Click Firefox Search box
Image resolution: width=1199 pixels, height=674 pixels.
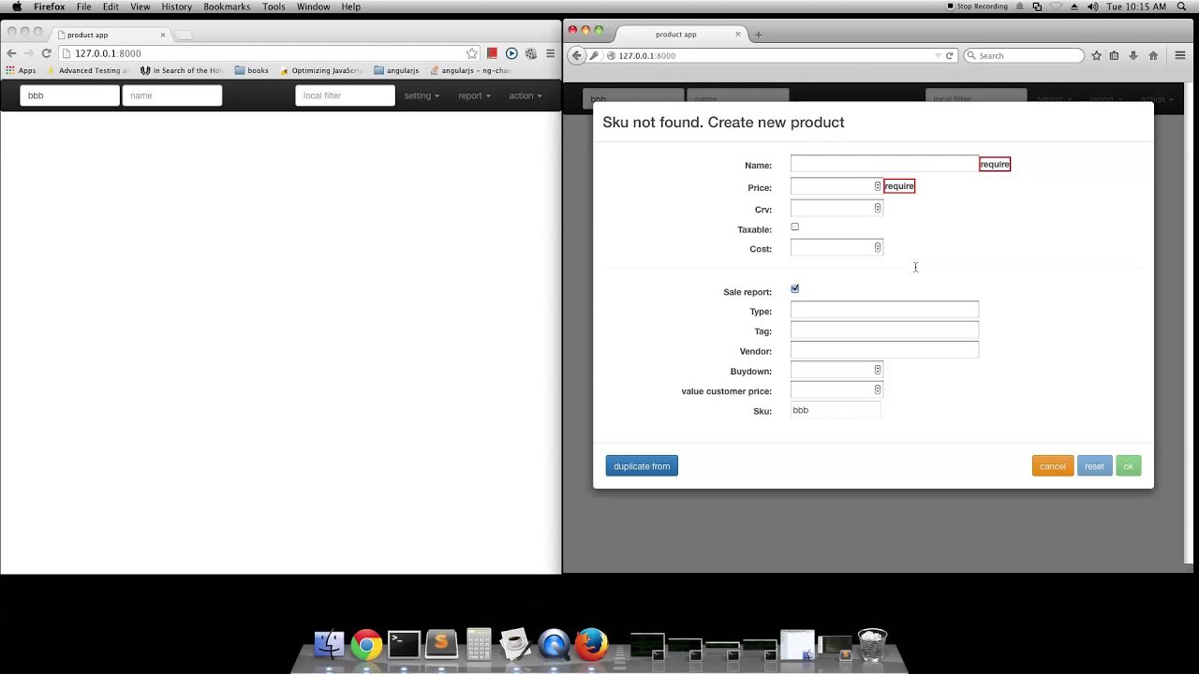1024,55
